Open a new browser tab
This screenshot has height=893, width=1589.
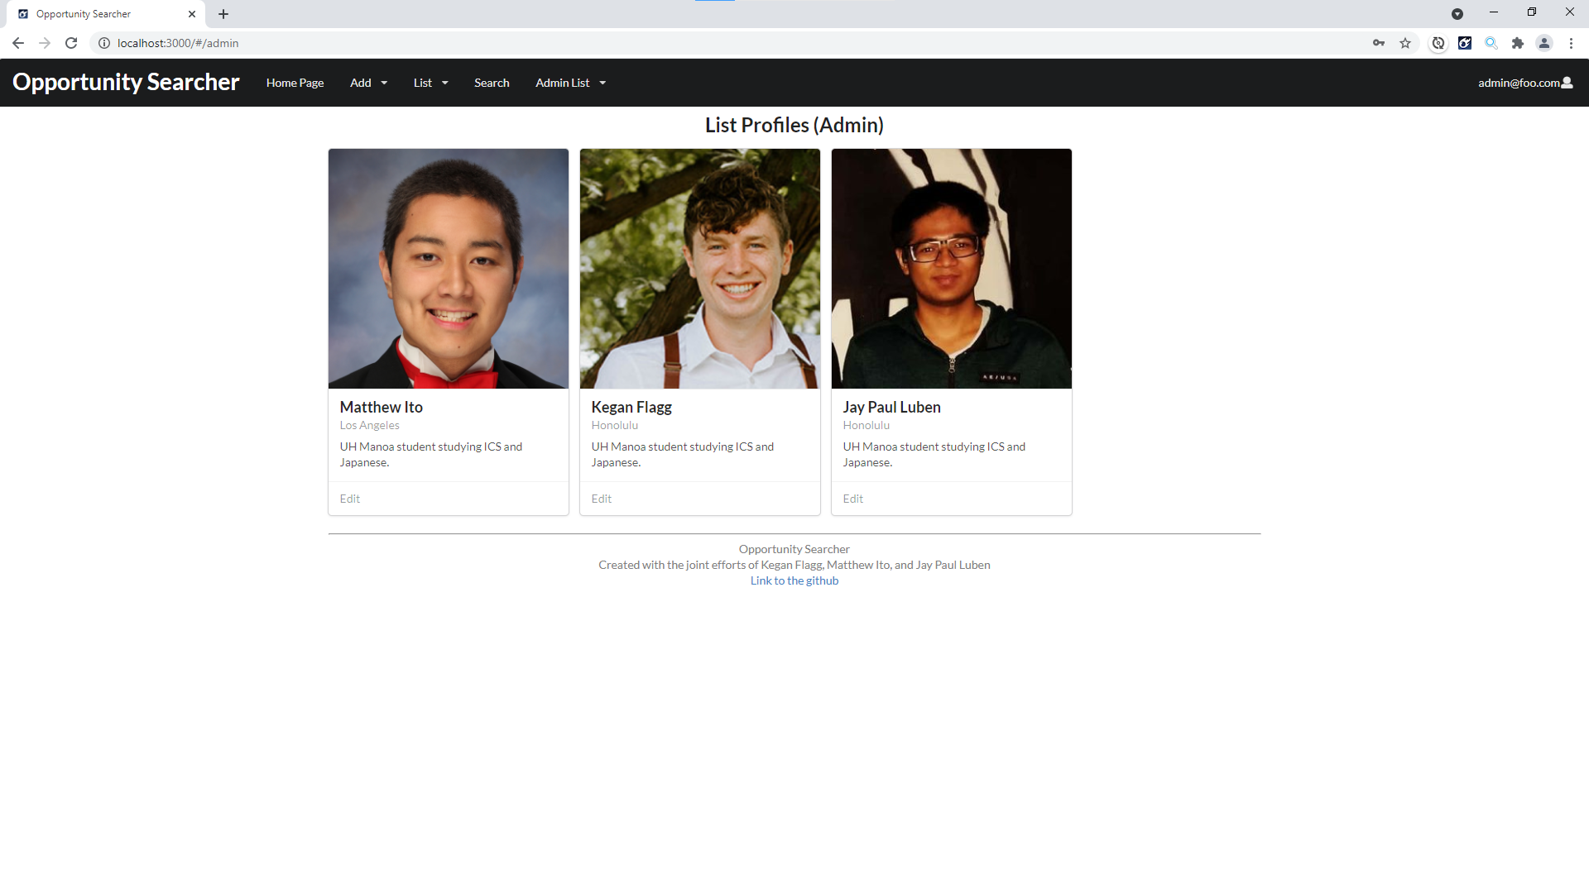[x=223, y=14]
